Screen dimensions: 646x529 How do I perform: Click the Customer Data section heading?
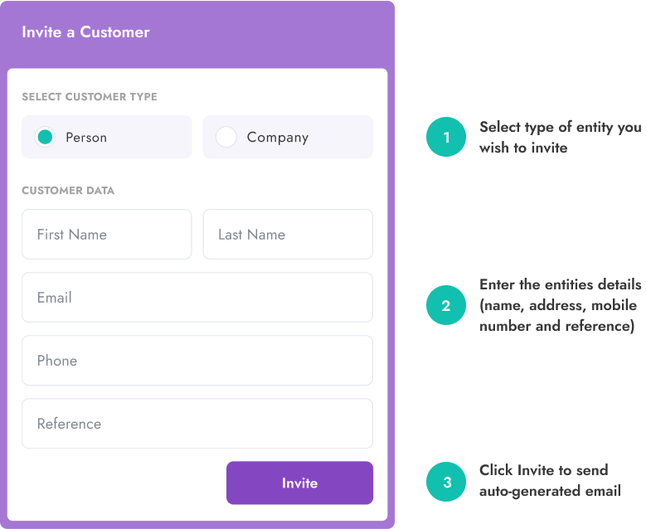(68, 191)
